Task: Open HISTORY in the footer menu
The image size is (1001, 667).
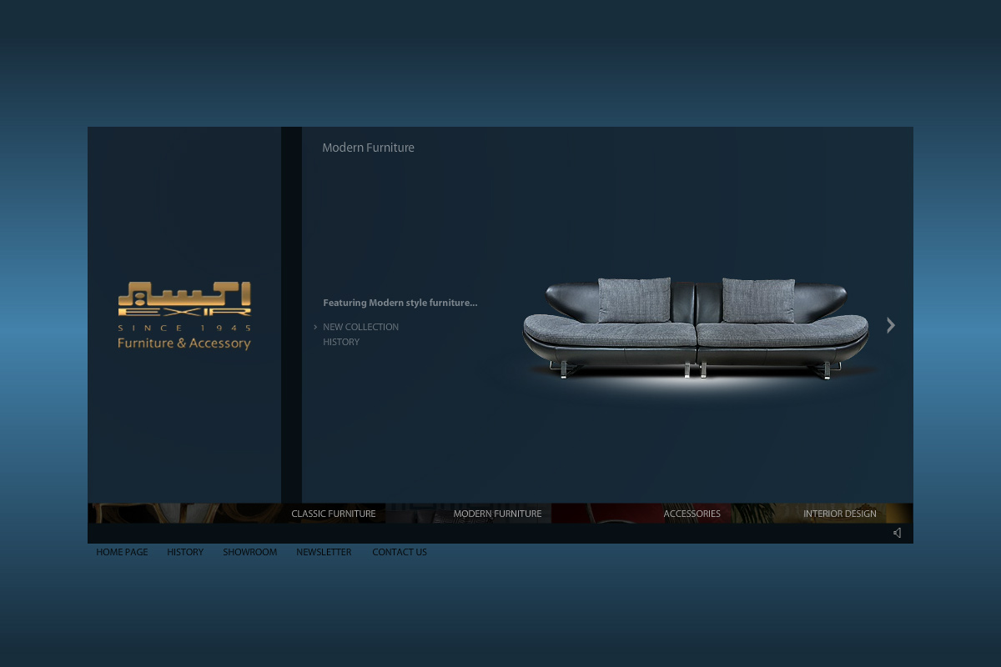Action: tap(185, 552)
